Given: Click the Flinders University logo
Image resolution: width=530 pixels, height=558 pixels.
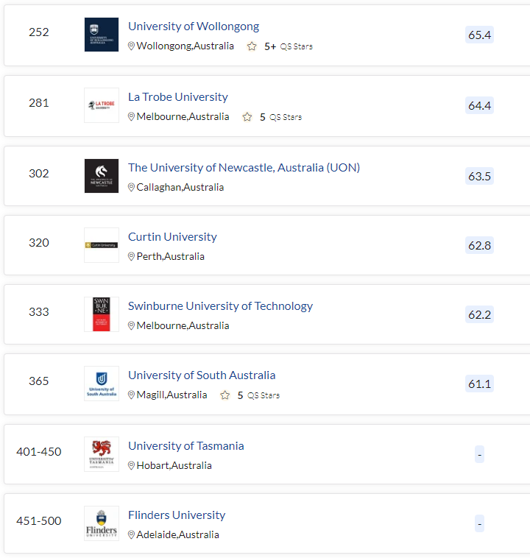Looking at the screenshot, I should click(x=102, y=523).
